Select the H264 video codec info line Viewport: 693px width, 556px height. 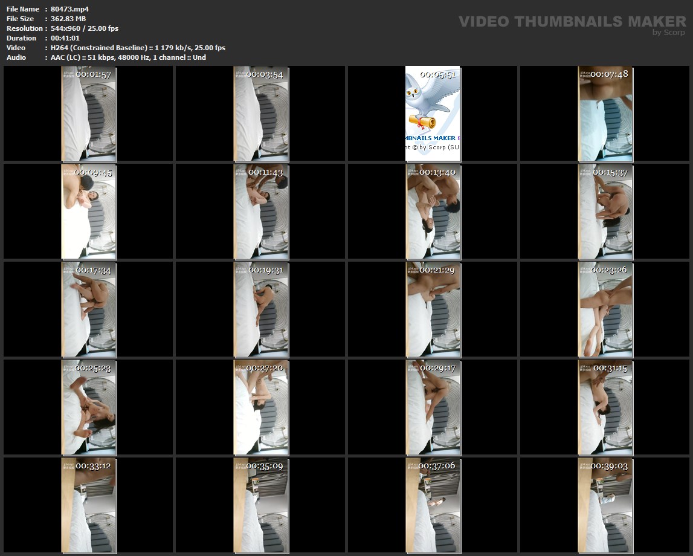pos(138,48)
